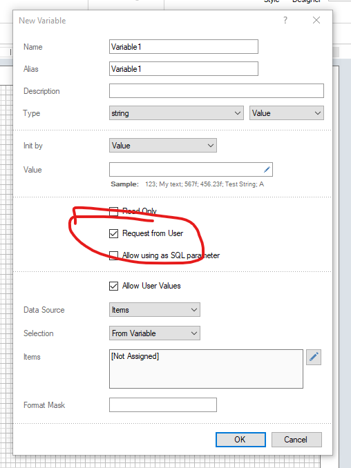Click the help question mark icon
Screen dimensions: 351x468
tap(285, 20)
